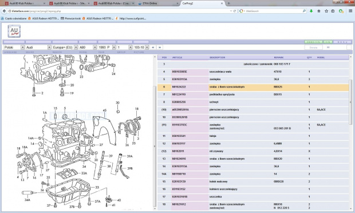Select the podkładka sprężysta row
Viewport: 355px width, 213px height.
[253, 94]
